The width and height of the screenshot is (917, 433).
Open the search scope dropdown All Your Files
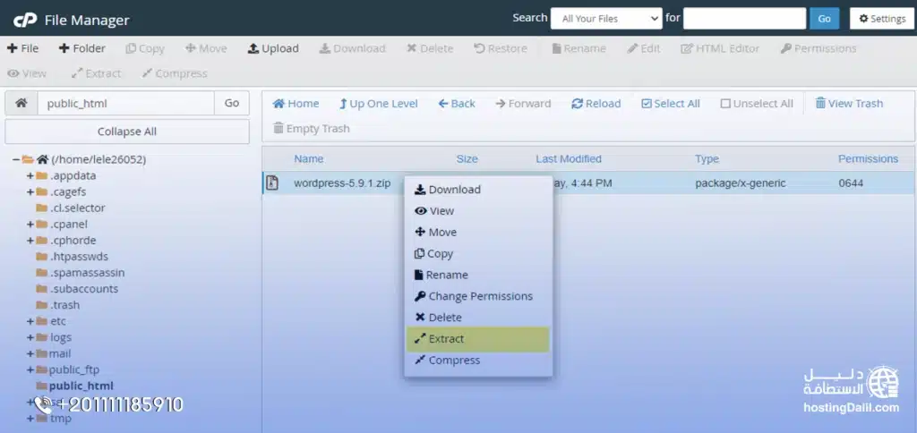point(606,19)
